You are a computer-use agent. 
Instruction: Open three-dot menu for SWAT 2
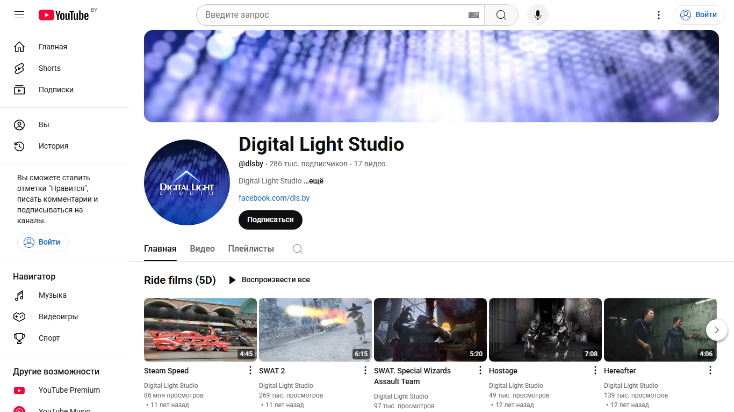[x=365, y=370]
